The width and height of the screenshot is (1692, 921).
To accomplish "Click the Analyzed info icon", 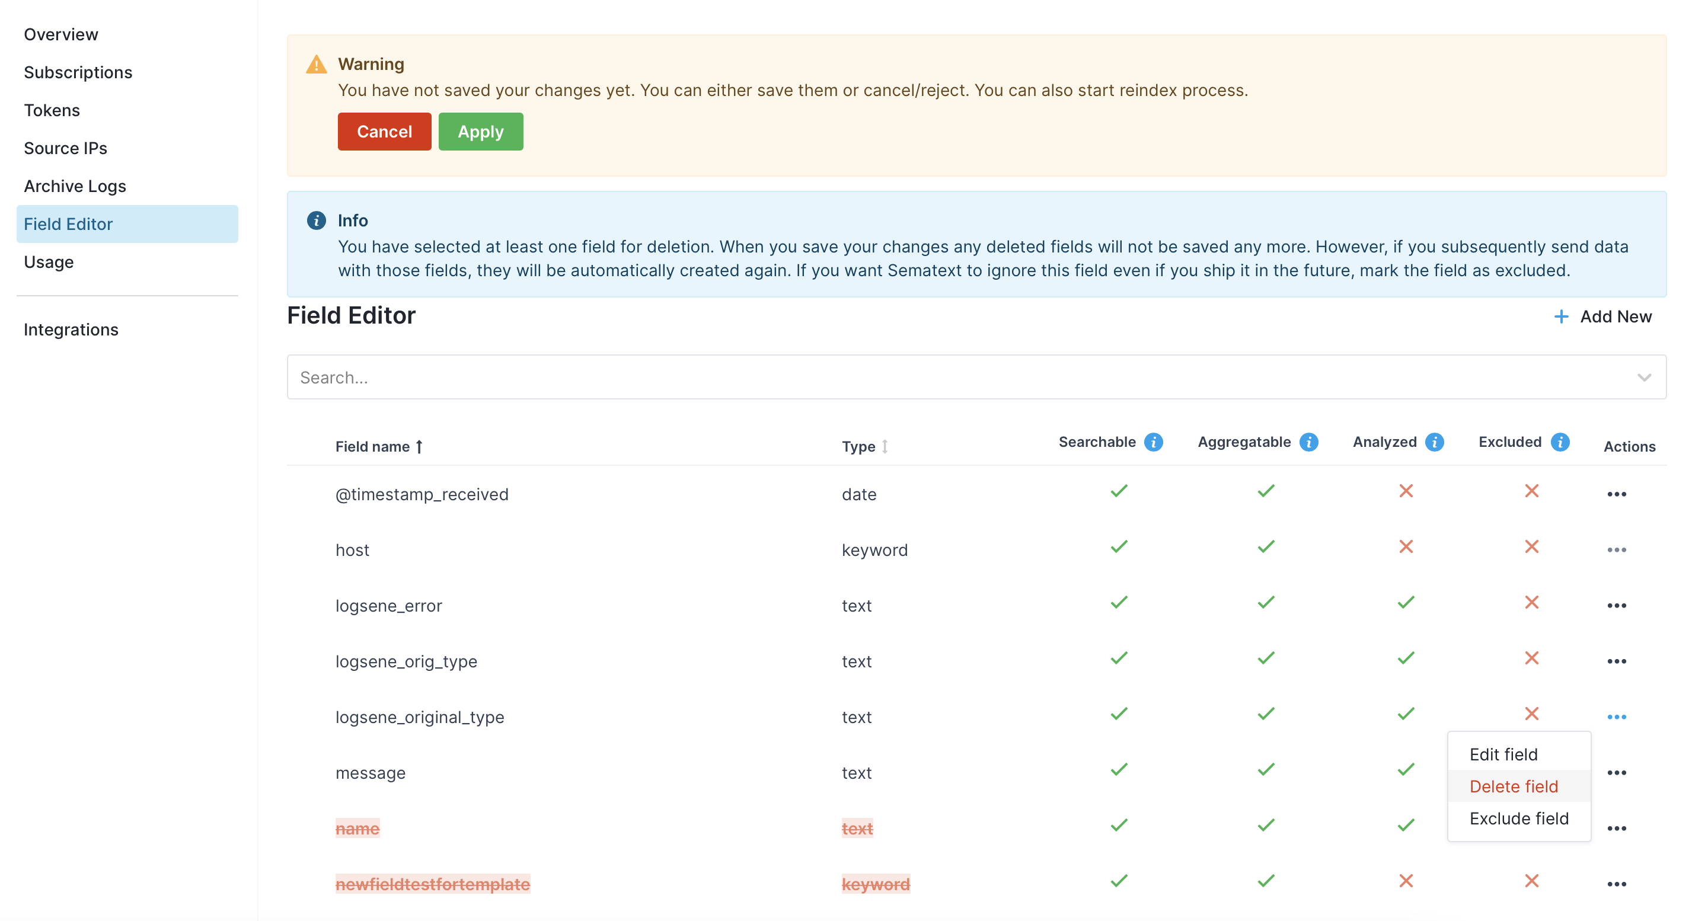I will 1435,443.
